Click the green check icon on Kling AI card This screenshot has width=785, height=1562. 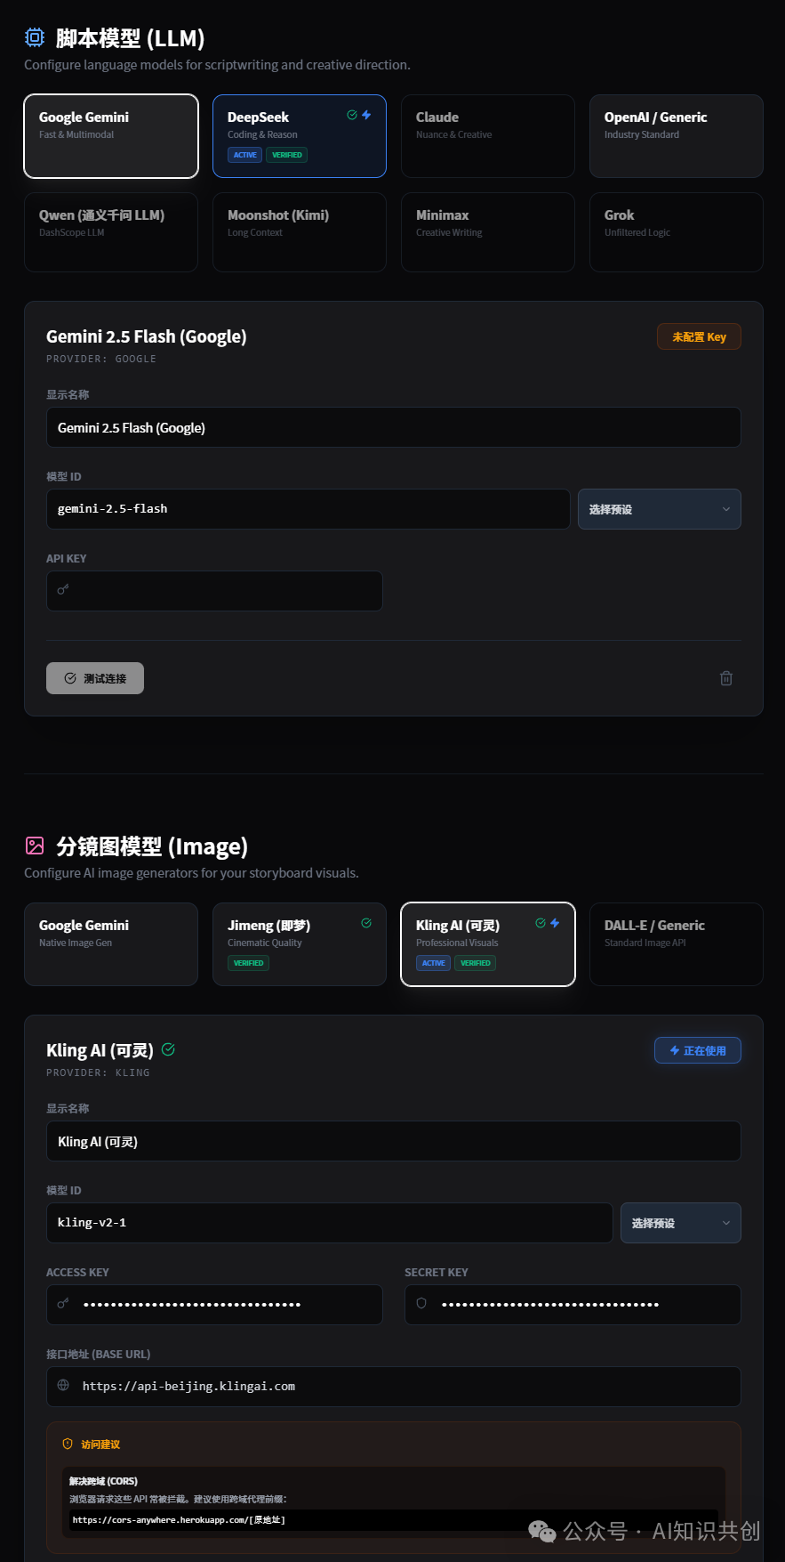[541, 923]
